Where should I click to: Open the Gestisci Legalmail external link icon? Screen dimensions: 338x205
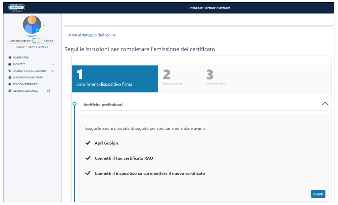[x=49, y=91]
